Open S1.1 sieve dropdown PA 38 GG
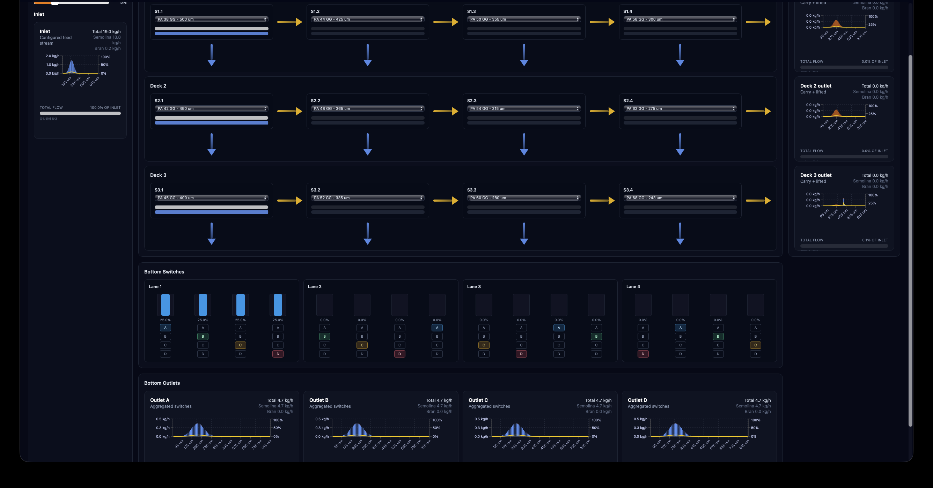The width and height of the screenshot is (933, 488). coord(212,19)
